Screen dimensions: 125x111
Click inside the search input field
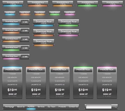pyautogui.click(x=99, y=107)
